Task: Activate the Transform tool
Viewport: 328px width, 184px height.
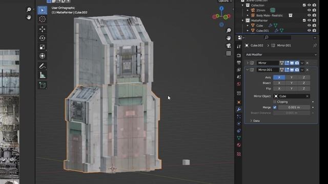Action: click(42, 56)
